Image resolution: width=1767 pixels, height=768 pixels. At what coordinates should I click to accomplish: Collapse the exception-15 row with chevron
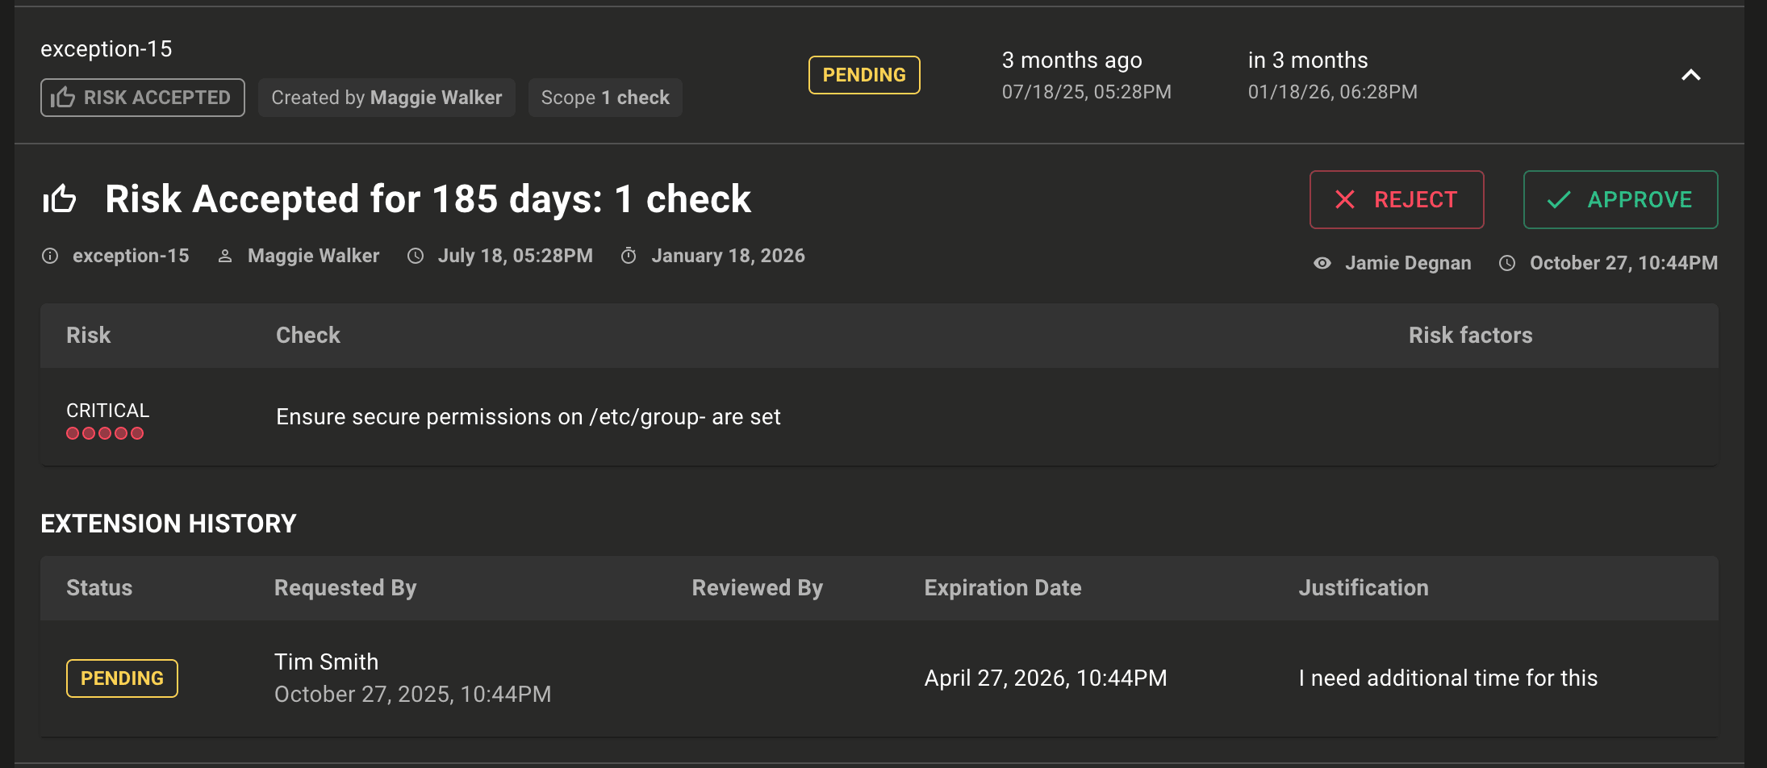(1691, 75)
